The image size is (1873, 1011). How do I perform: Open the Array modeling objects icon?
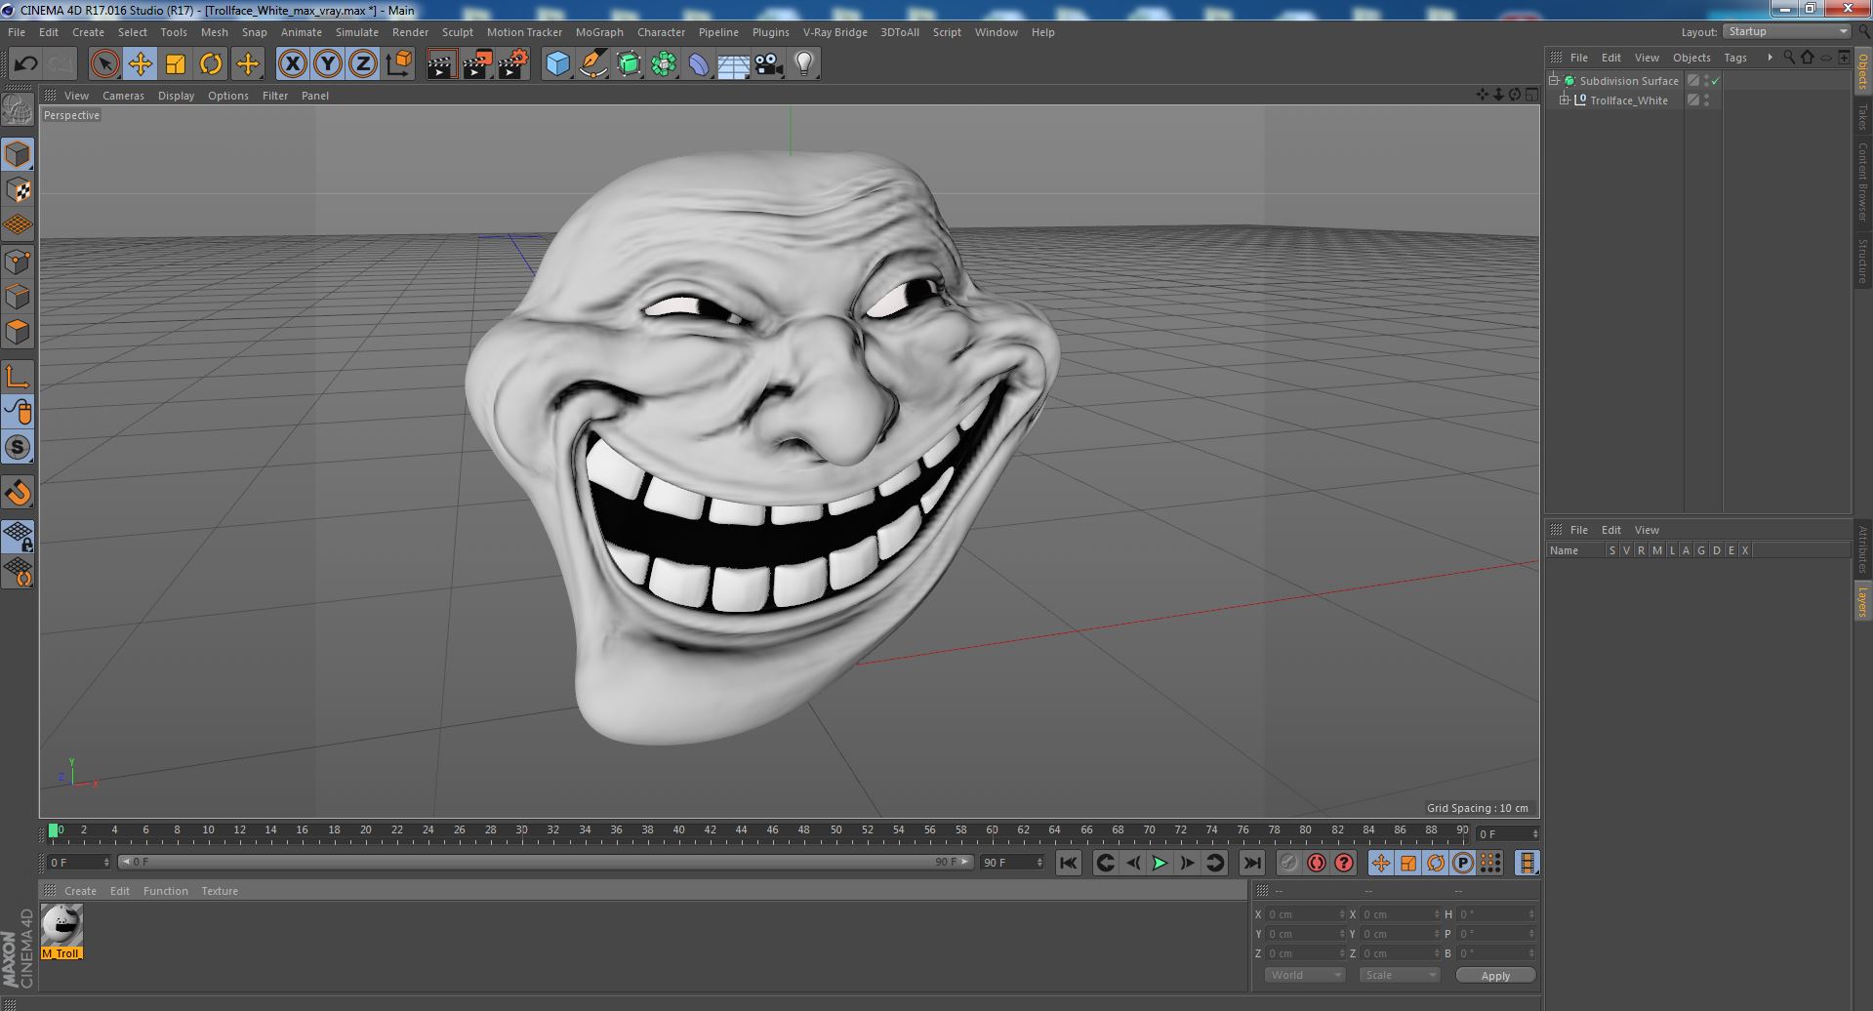[x=664, y=64]
